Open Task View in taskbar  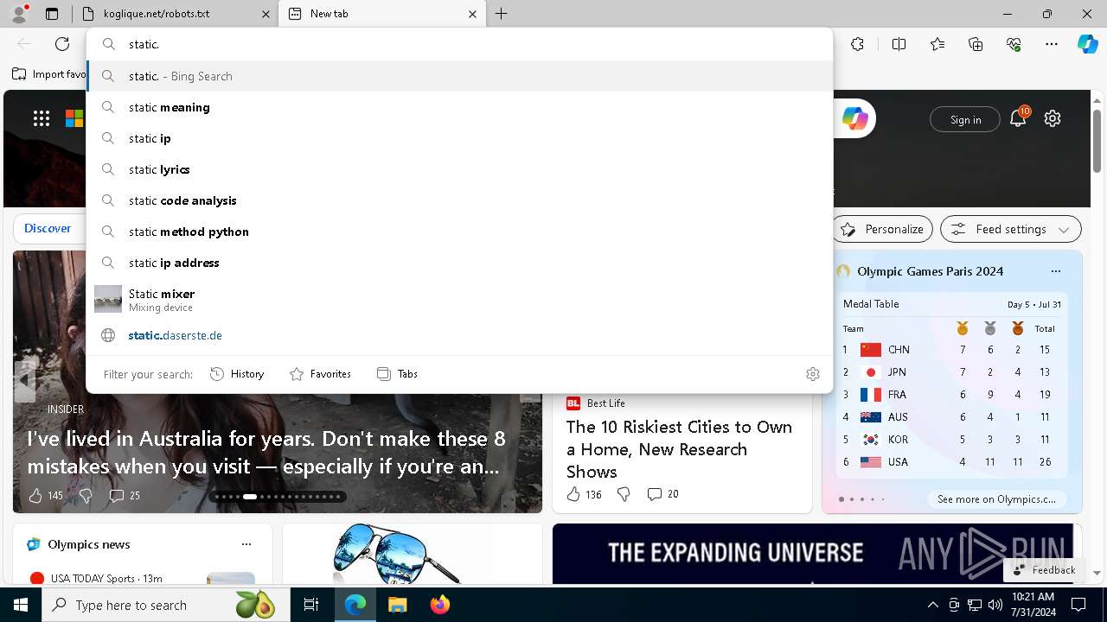pyautogui.click(x=311, y=605)
